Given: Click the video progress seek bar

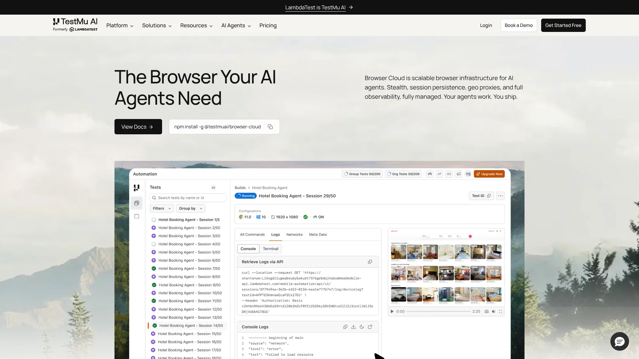Looking at the screenshot, I should point(438,311).
